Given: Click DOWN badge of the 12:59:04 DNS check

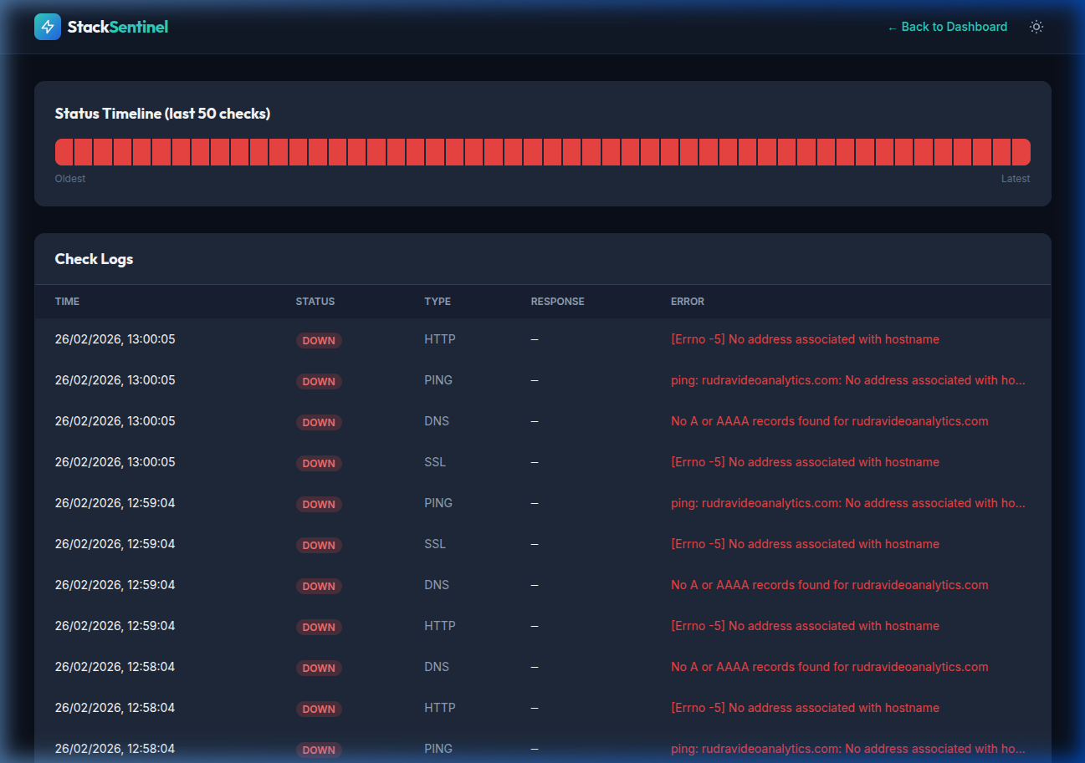Looking at the screenshot, I should coord(319,587).
